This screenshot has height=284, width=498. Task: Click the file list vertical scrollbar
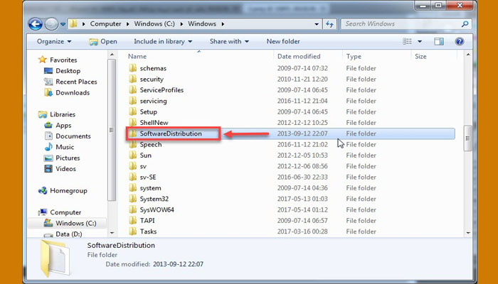(x=467, y=135)
